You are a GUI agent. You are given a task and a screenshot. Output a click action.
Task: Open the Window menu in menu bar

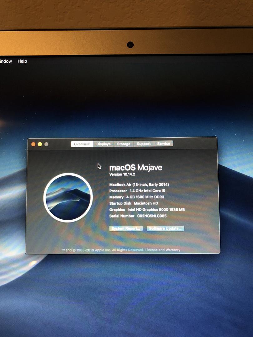click(6, 61)
